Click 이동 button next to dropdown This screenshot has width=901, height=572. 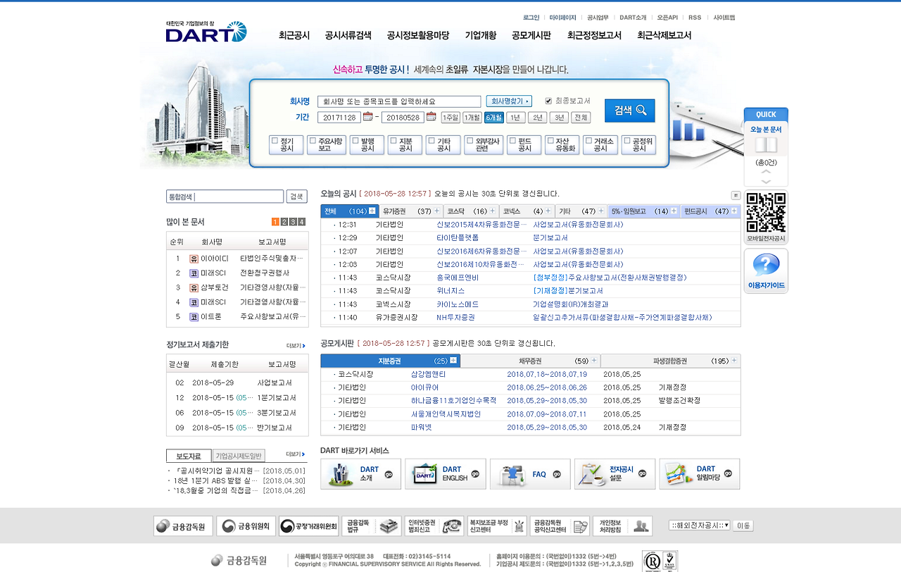coord(743,526)
